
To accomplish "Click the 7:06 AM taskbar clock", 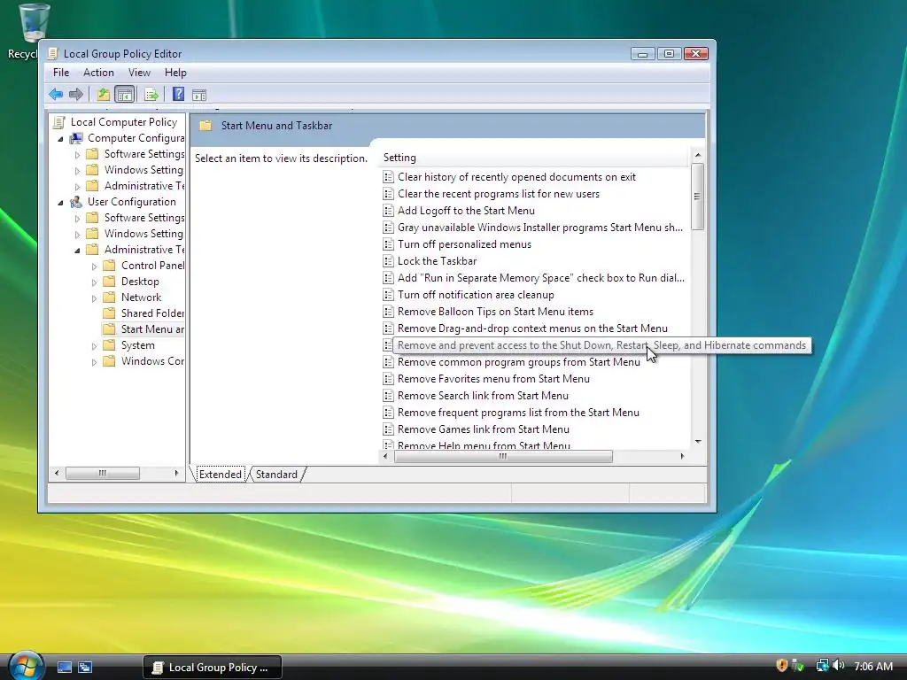I will coord(872,666).
